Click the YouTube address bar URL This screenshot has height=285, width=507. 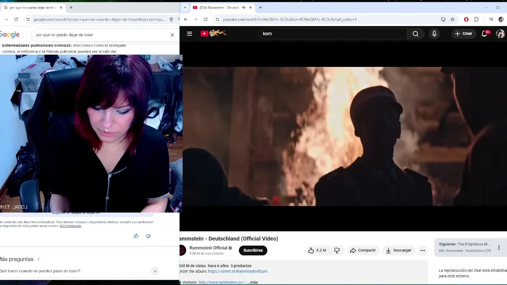point(290,19)
